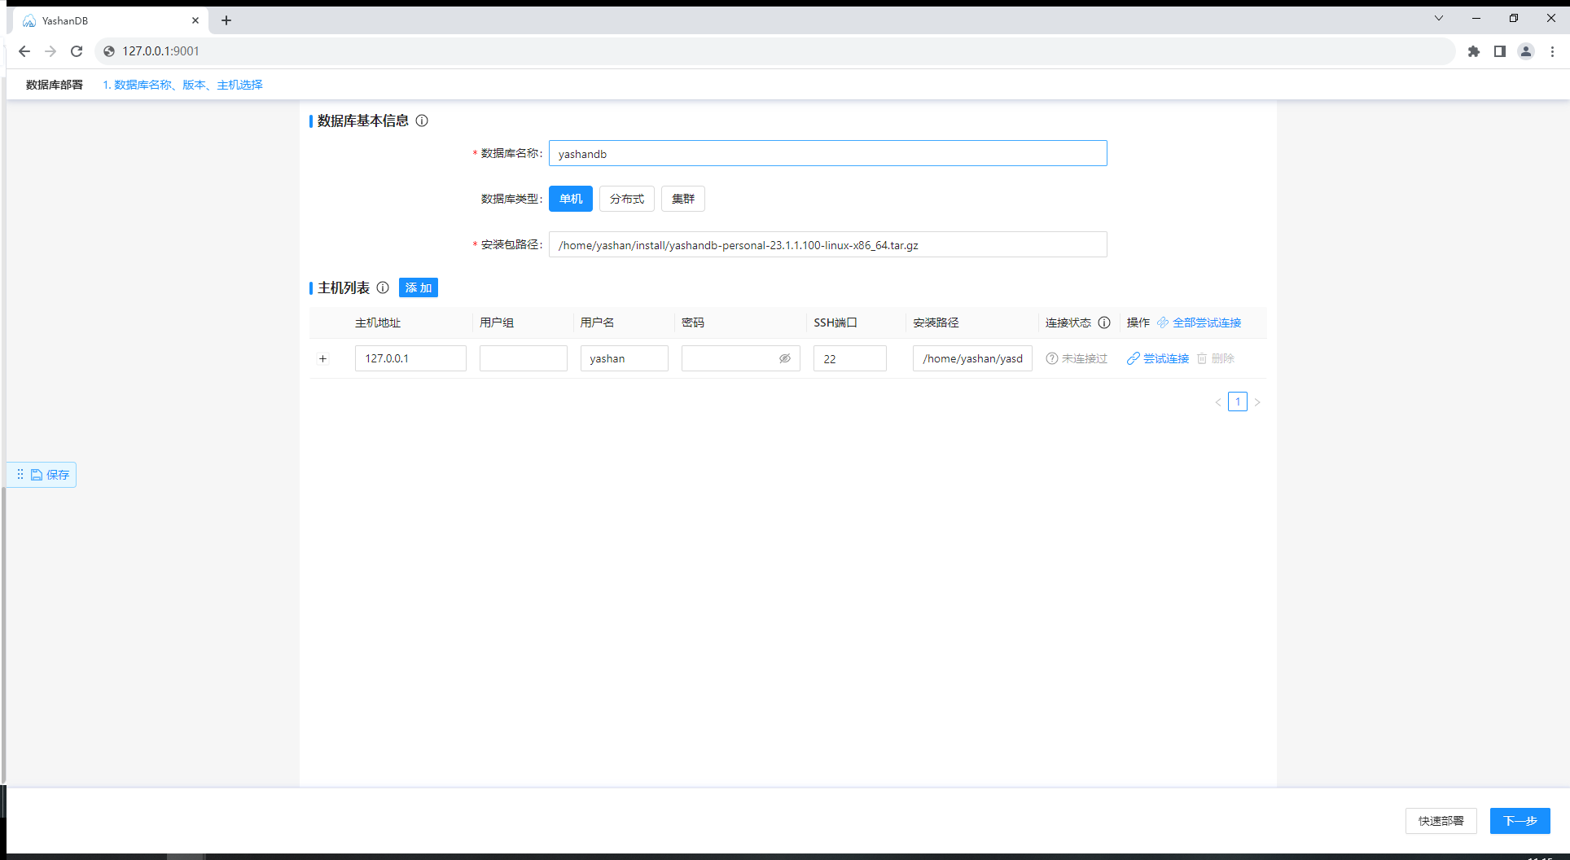Close the YashanDB tab

(x=195, y=20)
